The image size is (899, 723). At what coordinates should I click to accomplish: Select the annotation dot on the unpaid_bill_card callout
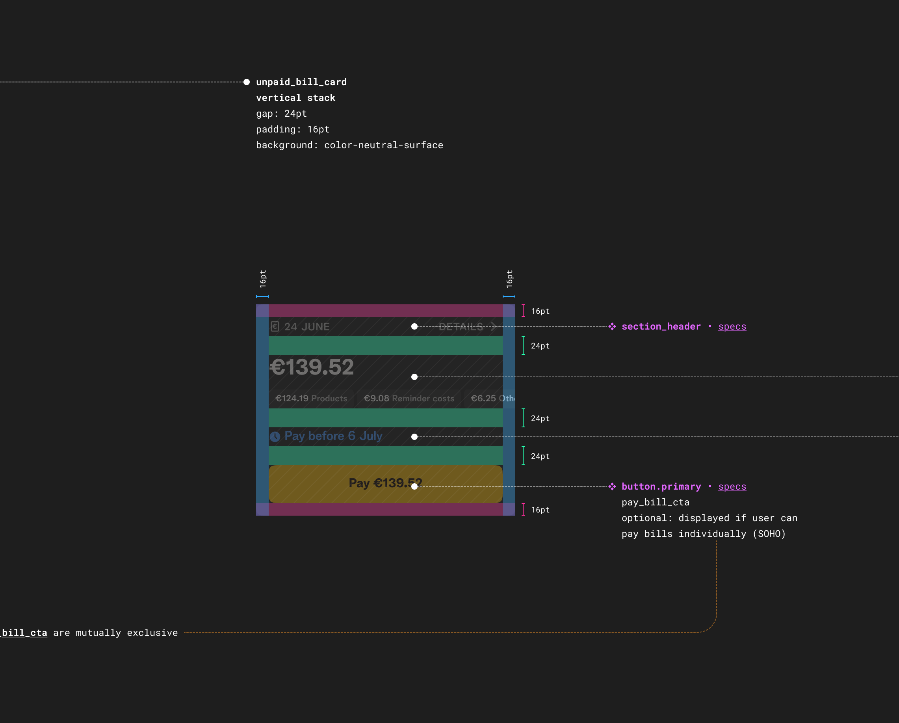click(x=247, y=82)
